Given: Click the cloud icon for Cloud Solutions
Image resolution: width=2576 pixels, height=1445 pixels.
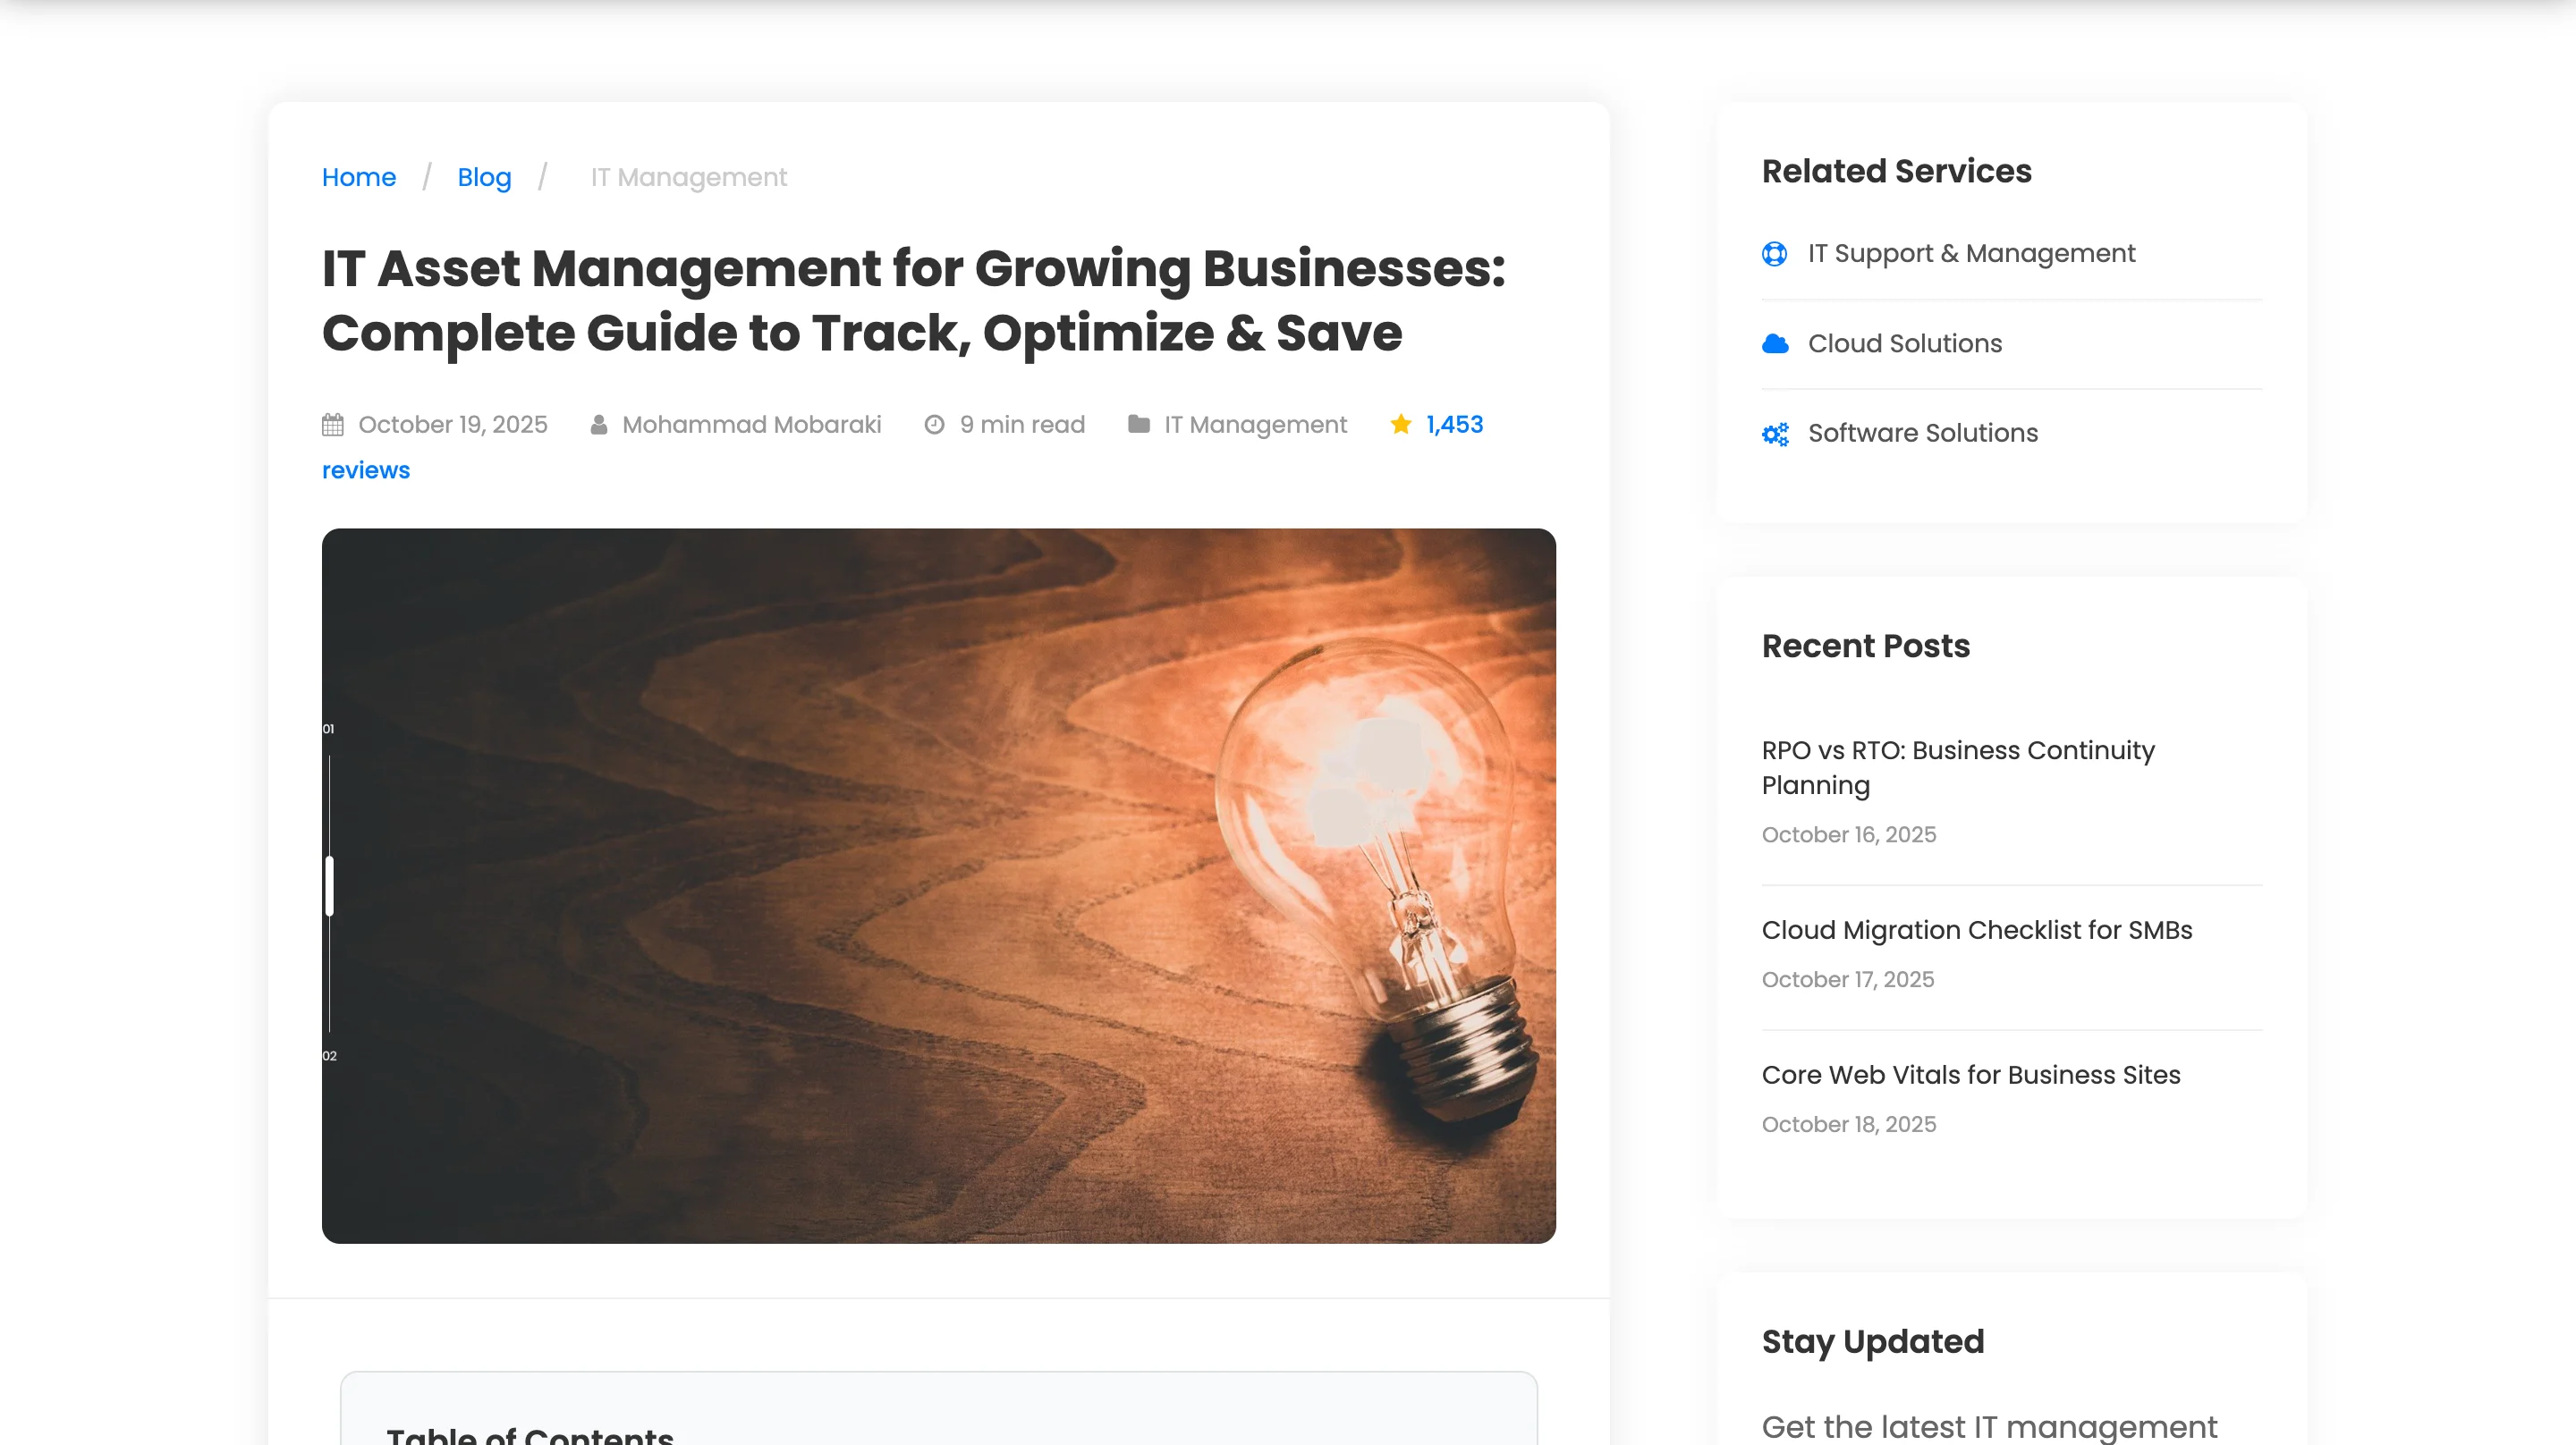Looking at the screenshot, I should [1774, 344].
